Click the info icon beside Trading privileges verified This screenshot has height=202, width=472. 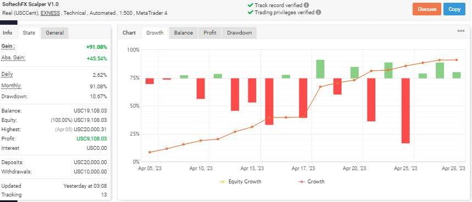(x=319, y=12)
